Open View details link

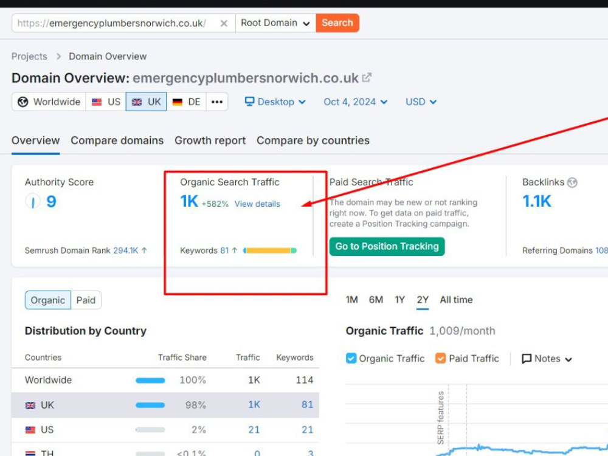[257, 204]
